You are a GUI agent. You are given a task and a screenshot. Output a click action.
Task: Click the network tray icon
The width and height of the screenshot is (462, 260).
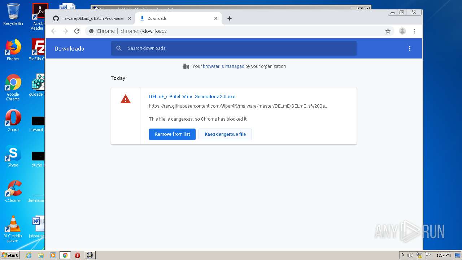[x=419, y=255]
